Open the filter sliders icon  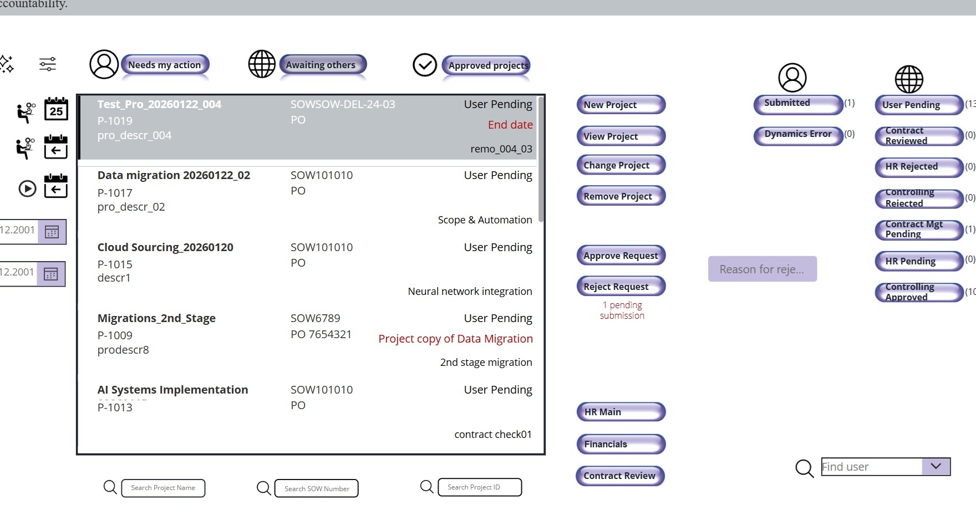click(x=48, y=64)
